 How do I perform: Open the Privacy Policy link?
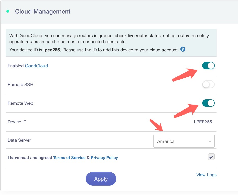point(104,158)
